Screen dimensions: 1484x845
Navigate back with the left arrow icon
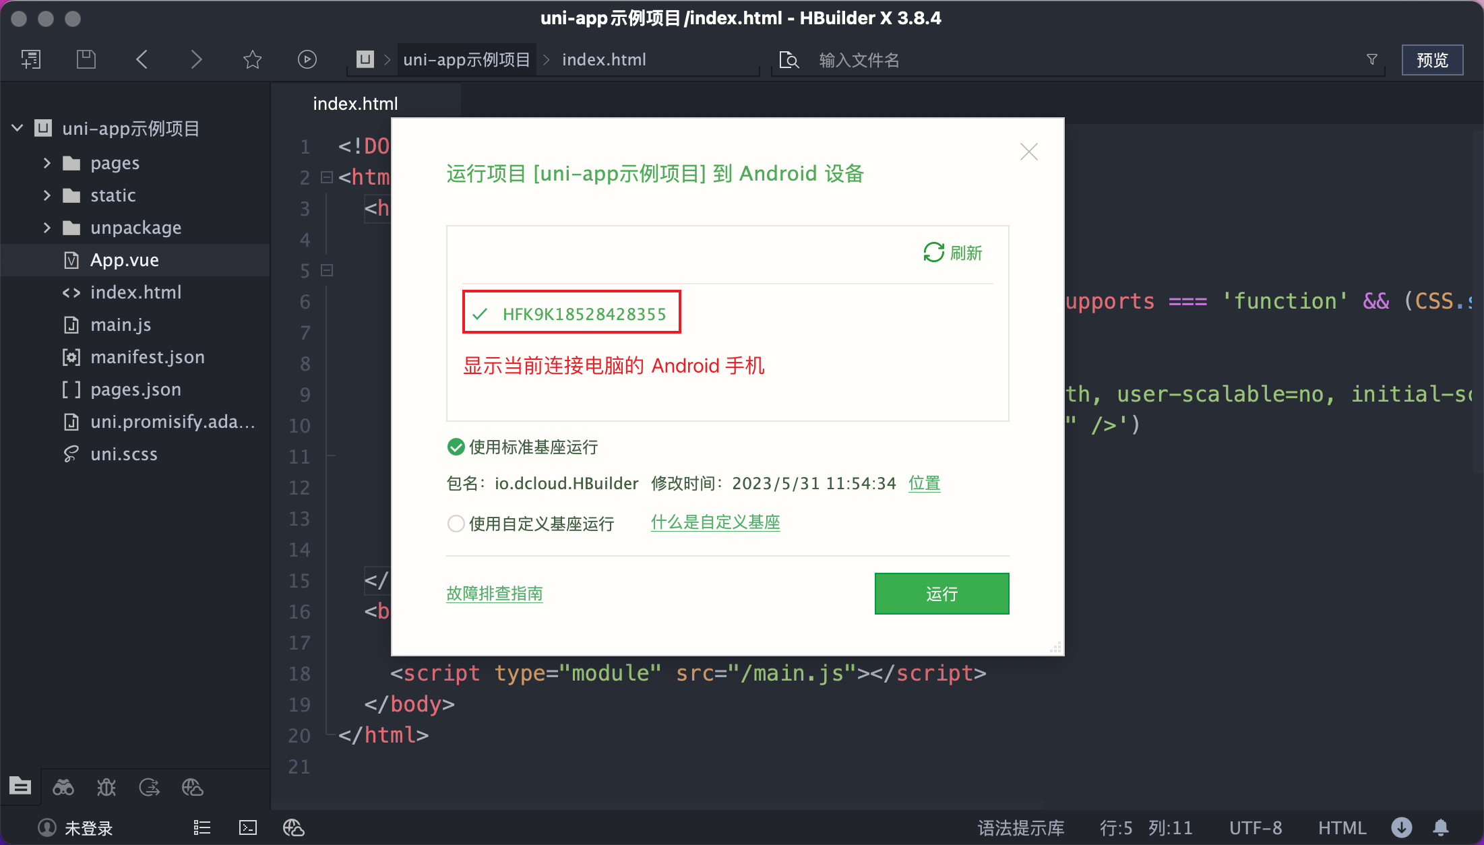[x=142, y=59]
